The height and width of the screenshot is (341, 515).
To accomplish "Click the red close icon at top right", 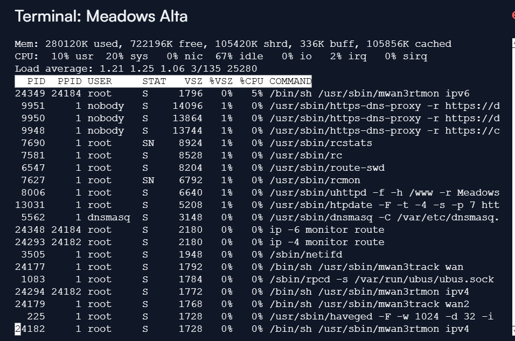I will tap(513, 15).
